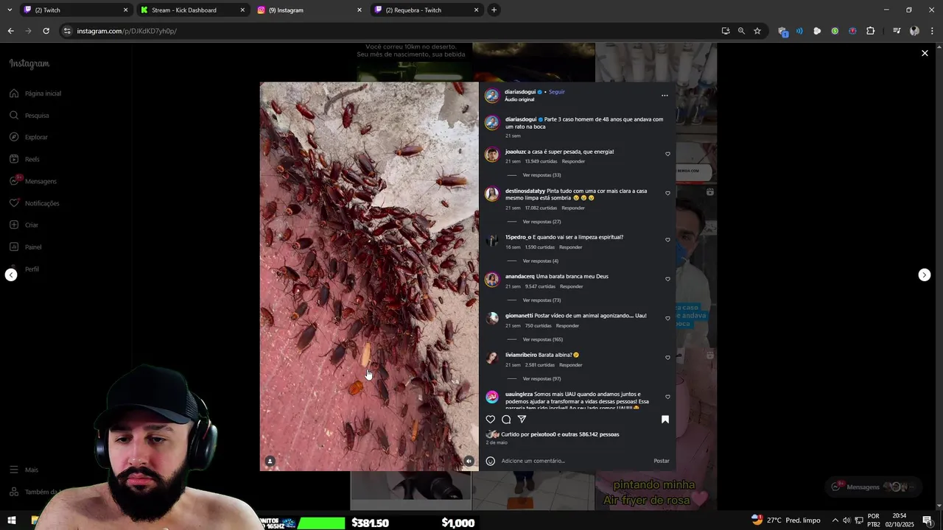Viewport: 943px width, 530px height.
Task: Open diariasdogui profile from post header
Action: click(520, 92)
